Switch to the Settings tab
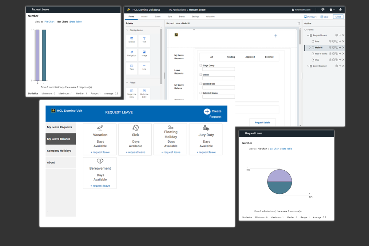 195,17
